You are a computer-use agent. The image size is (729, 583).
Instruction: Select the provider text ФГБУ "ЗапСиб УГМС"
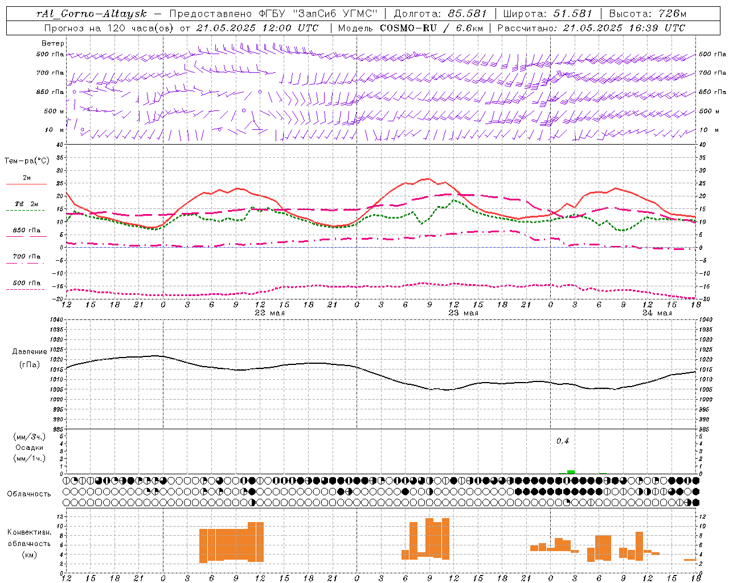click(x=320, y=14)
